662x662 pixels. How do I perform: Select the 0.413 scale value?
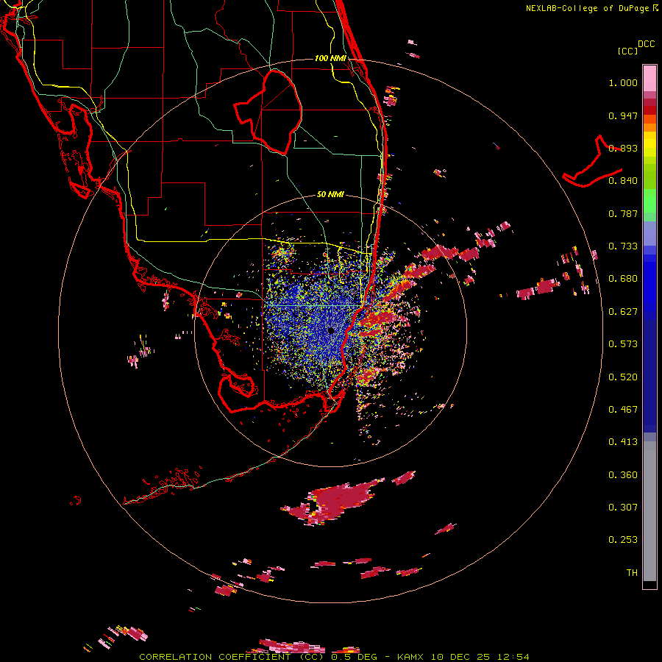point(623,442)
